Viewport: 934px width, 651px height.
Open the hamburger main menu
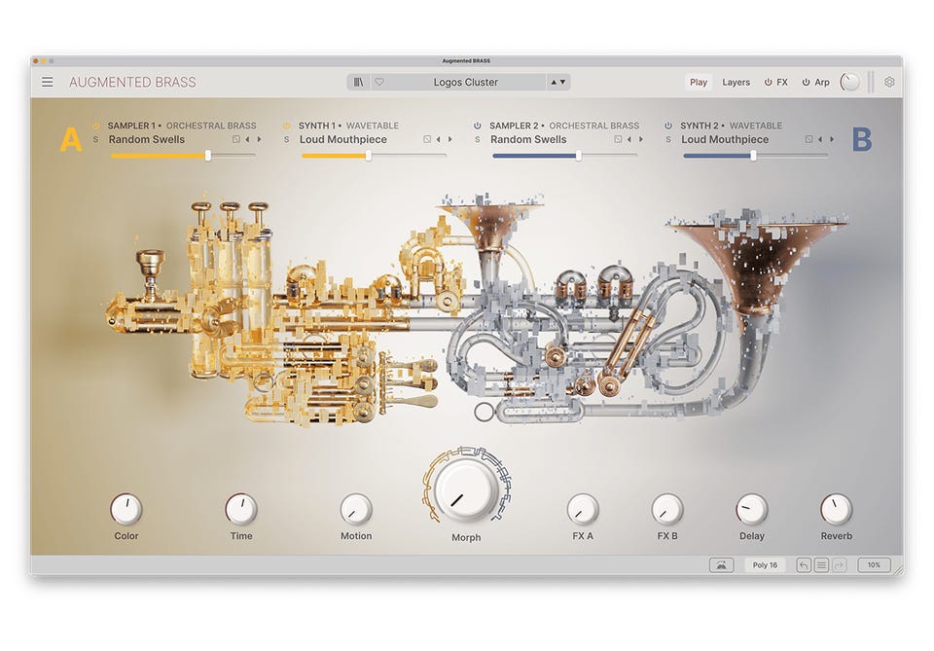coord(47,83)
